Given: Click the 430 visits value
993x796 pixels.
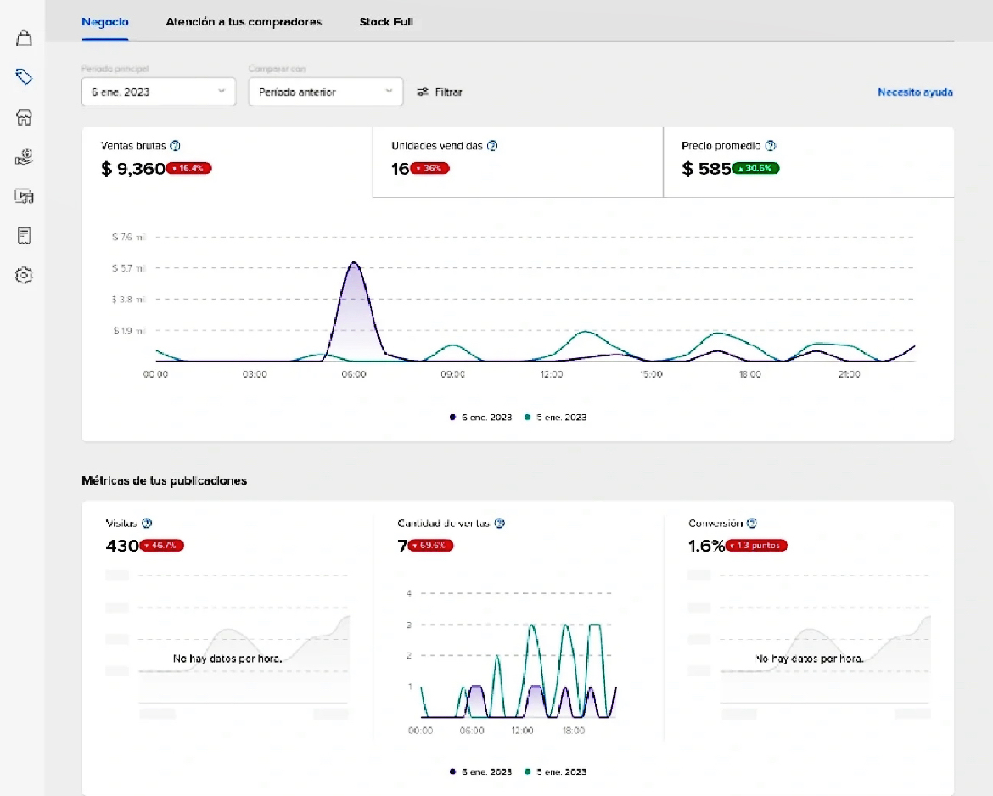Looking at the screenshot, I should tap(122, 546).
